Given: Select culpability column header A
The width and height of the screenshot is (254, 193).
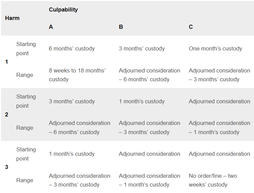Looking at the screenshot, I should 51,27.
